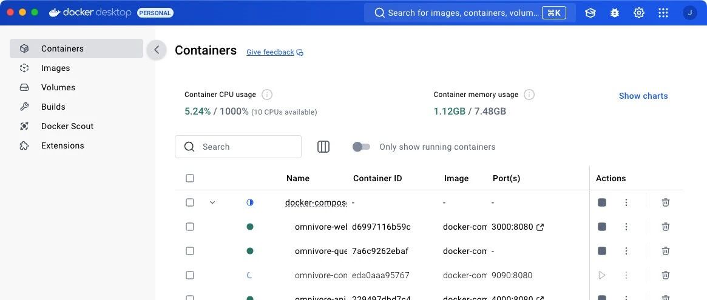Click container ID 7a6c9262ebaf
Image resolution: width=707 pixels, height=300 pixels.
380,251
